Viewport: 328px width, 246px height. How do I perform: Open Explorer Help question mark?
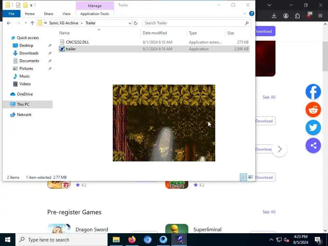click(x=252, y=13)
